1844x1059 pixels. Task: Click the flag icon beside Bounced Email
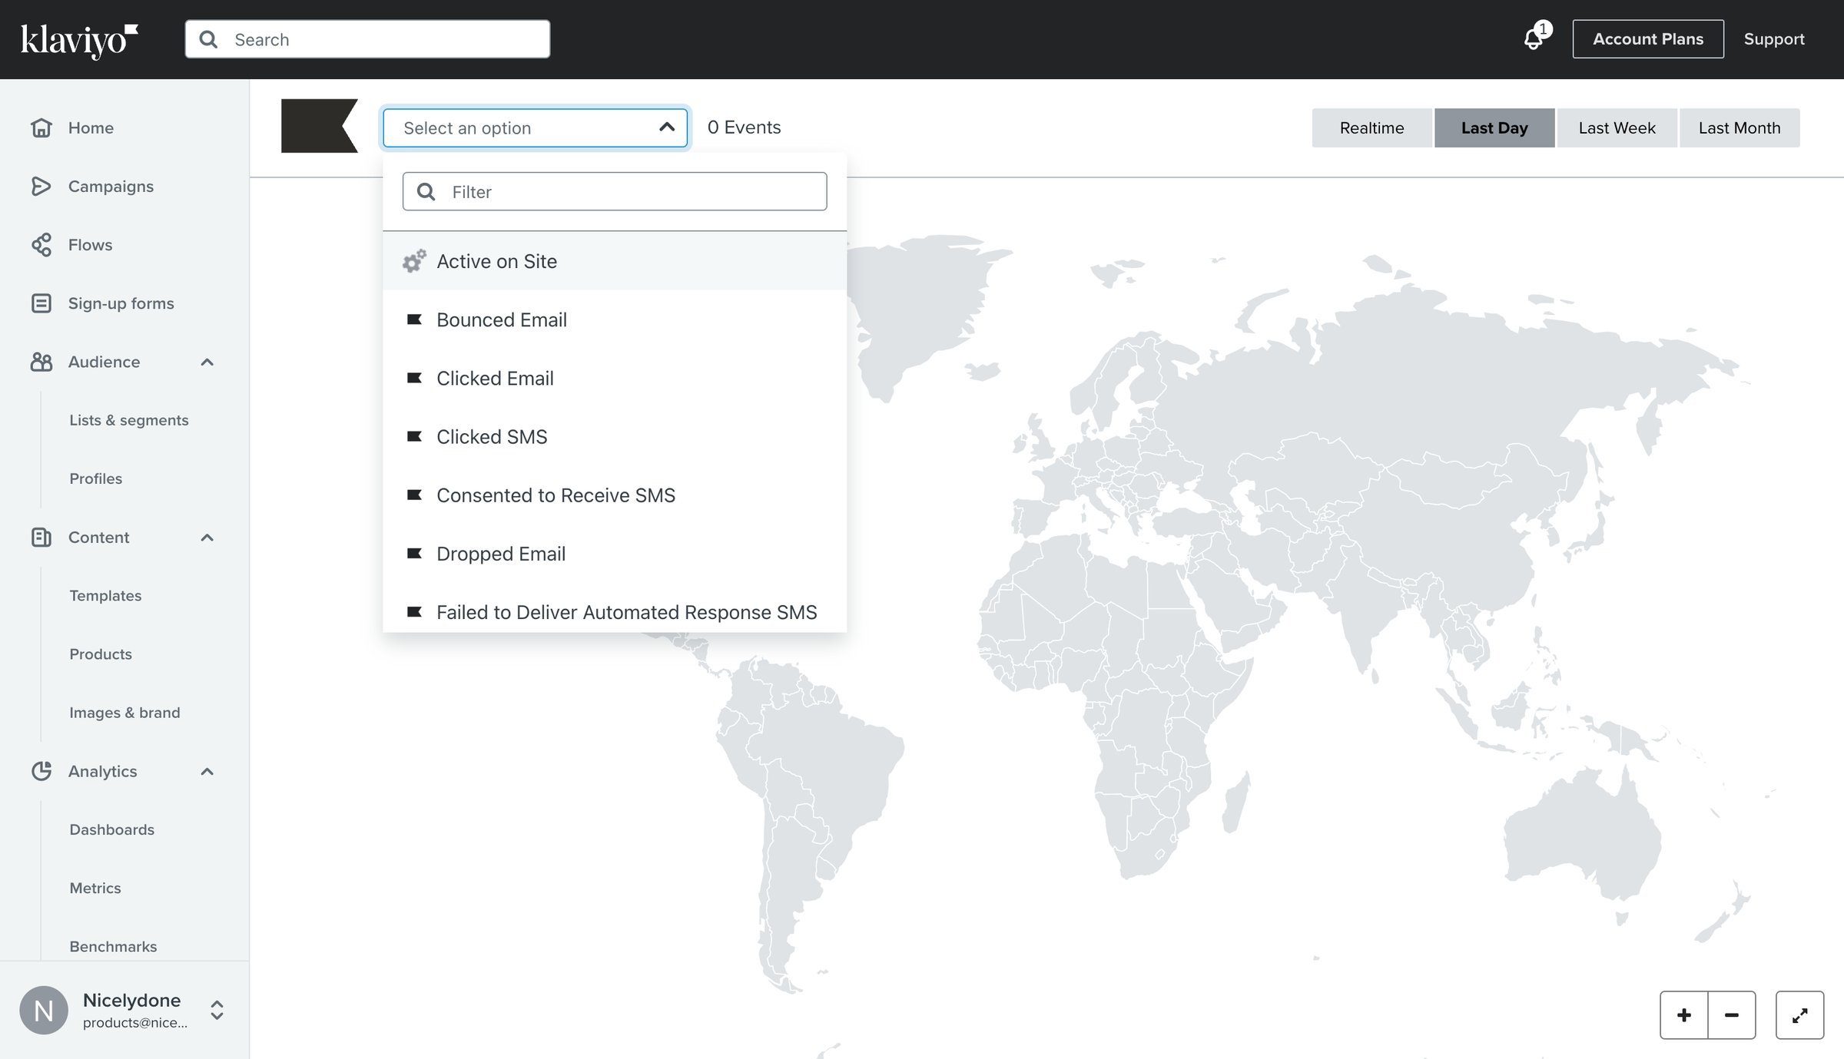point(414,319)
